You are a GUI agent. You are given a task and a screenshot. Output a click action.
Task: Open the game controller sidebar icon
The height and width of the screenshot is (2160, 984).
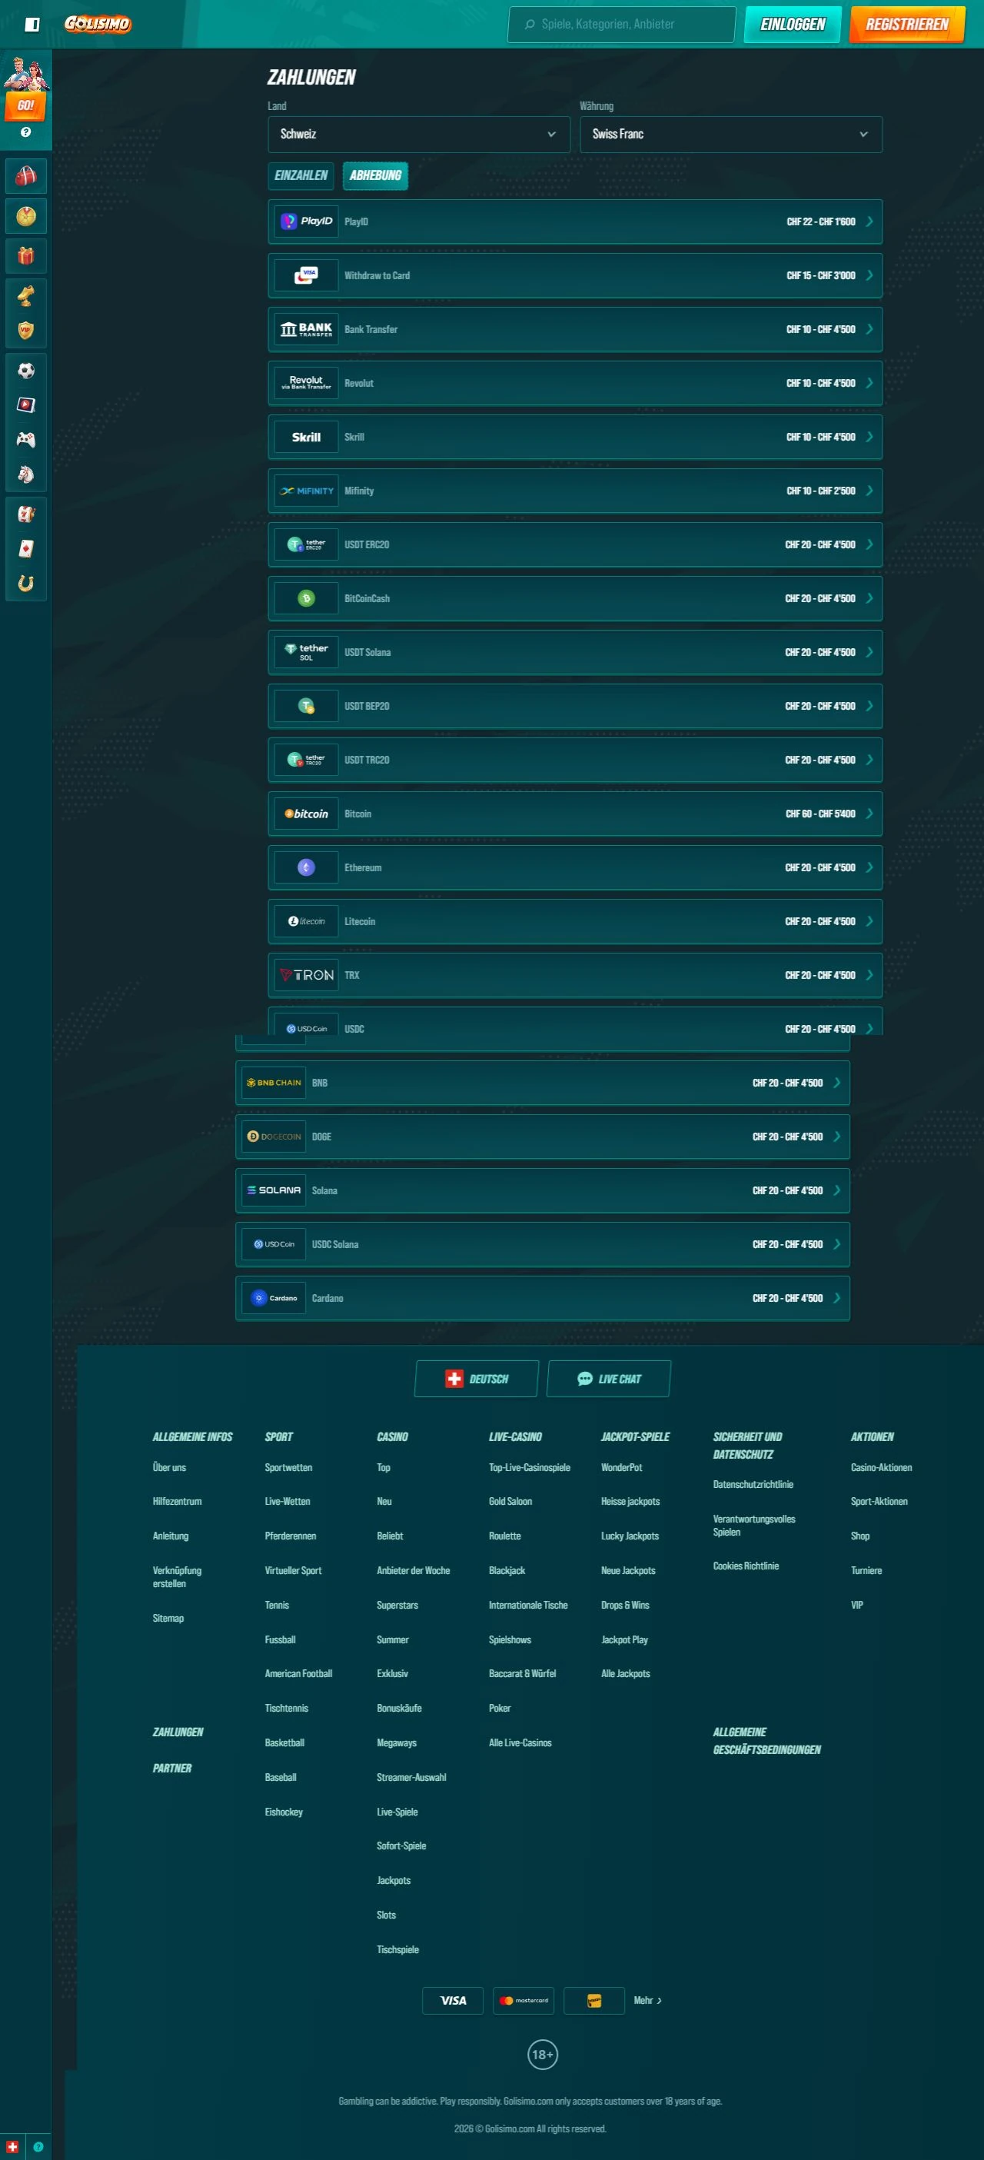tap(26, 439)
